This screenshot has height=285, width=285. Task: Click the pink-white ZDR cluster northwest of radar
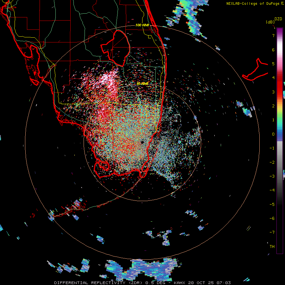109,81
